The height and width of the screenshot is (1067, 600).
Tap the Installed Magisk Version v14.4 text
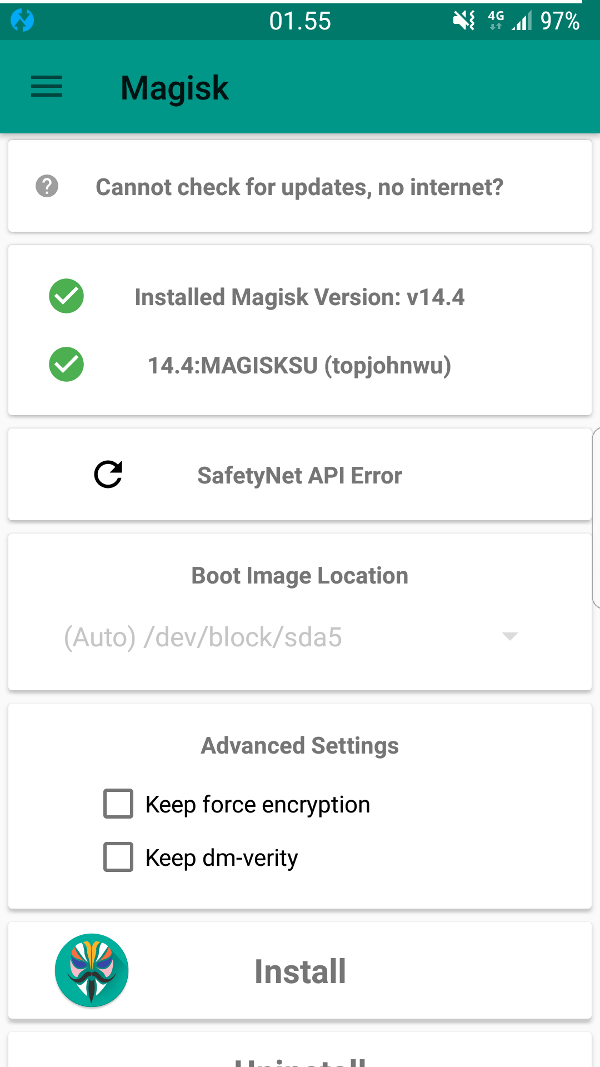click(299, 297)
